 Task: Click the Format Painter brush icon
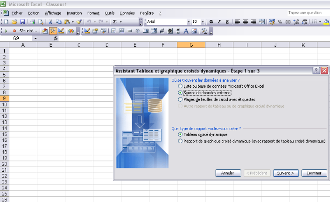point(79,22)
